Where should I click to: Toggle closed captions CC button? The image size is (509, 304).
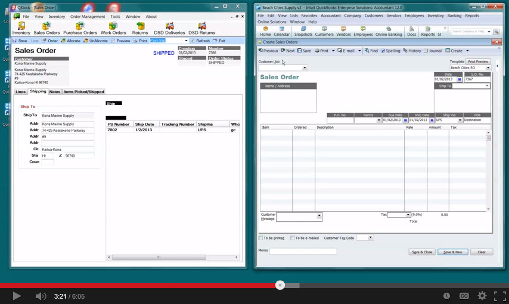(x=464, y=296)
